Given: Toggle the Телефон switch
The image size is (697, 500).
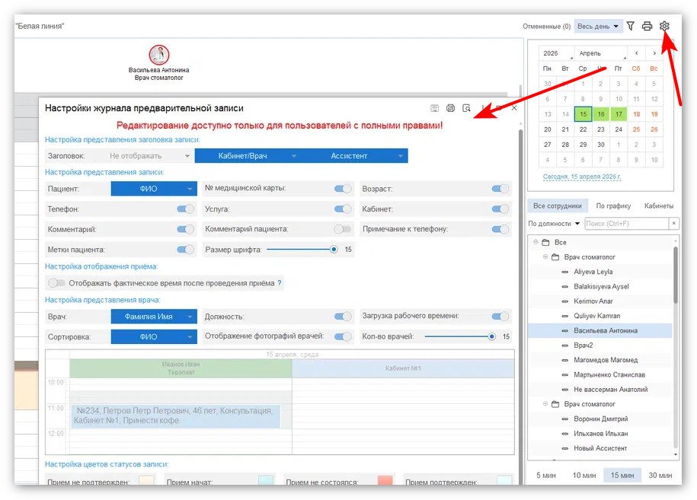Looking at the screenshot, I should 186,209.
